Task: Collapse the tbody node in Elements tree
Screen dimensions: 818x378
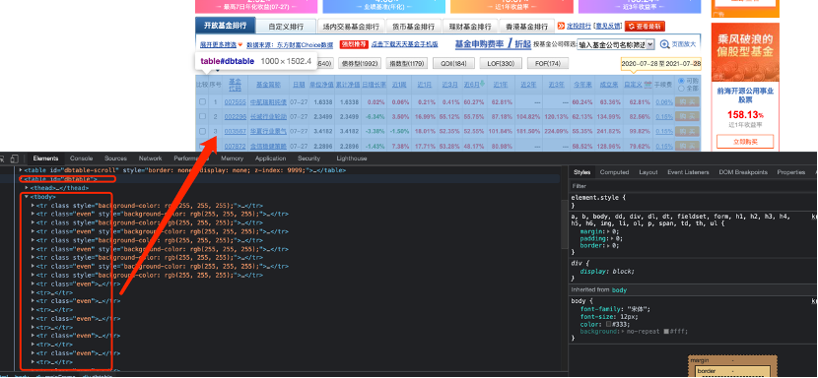Action: [x=27, y=197]
